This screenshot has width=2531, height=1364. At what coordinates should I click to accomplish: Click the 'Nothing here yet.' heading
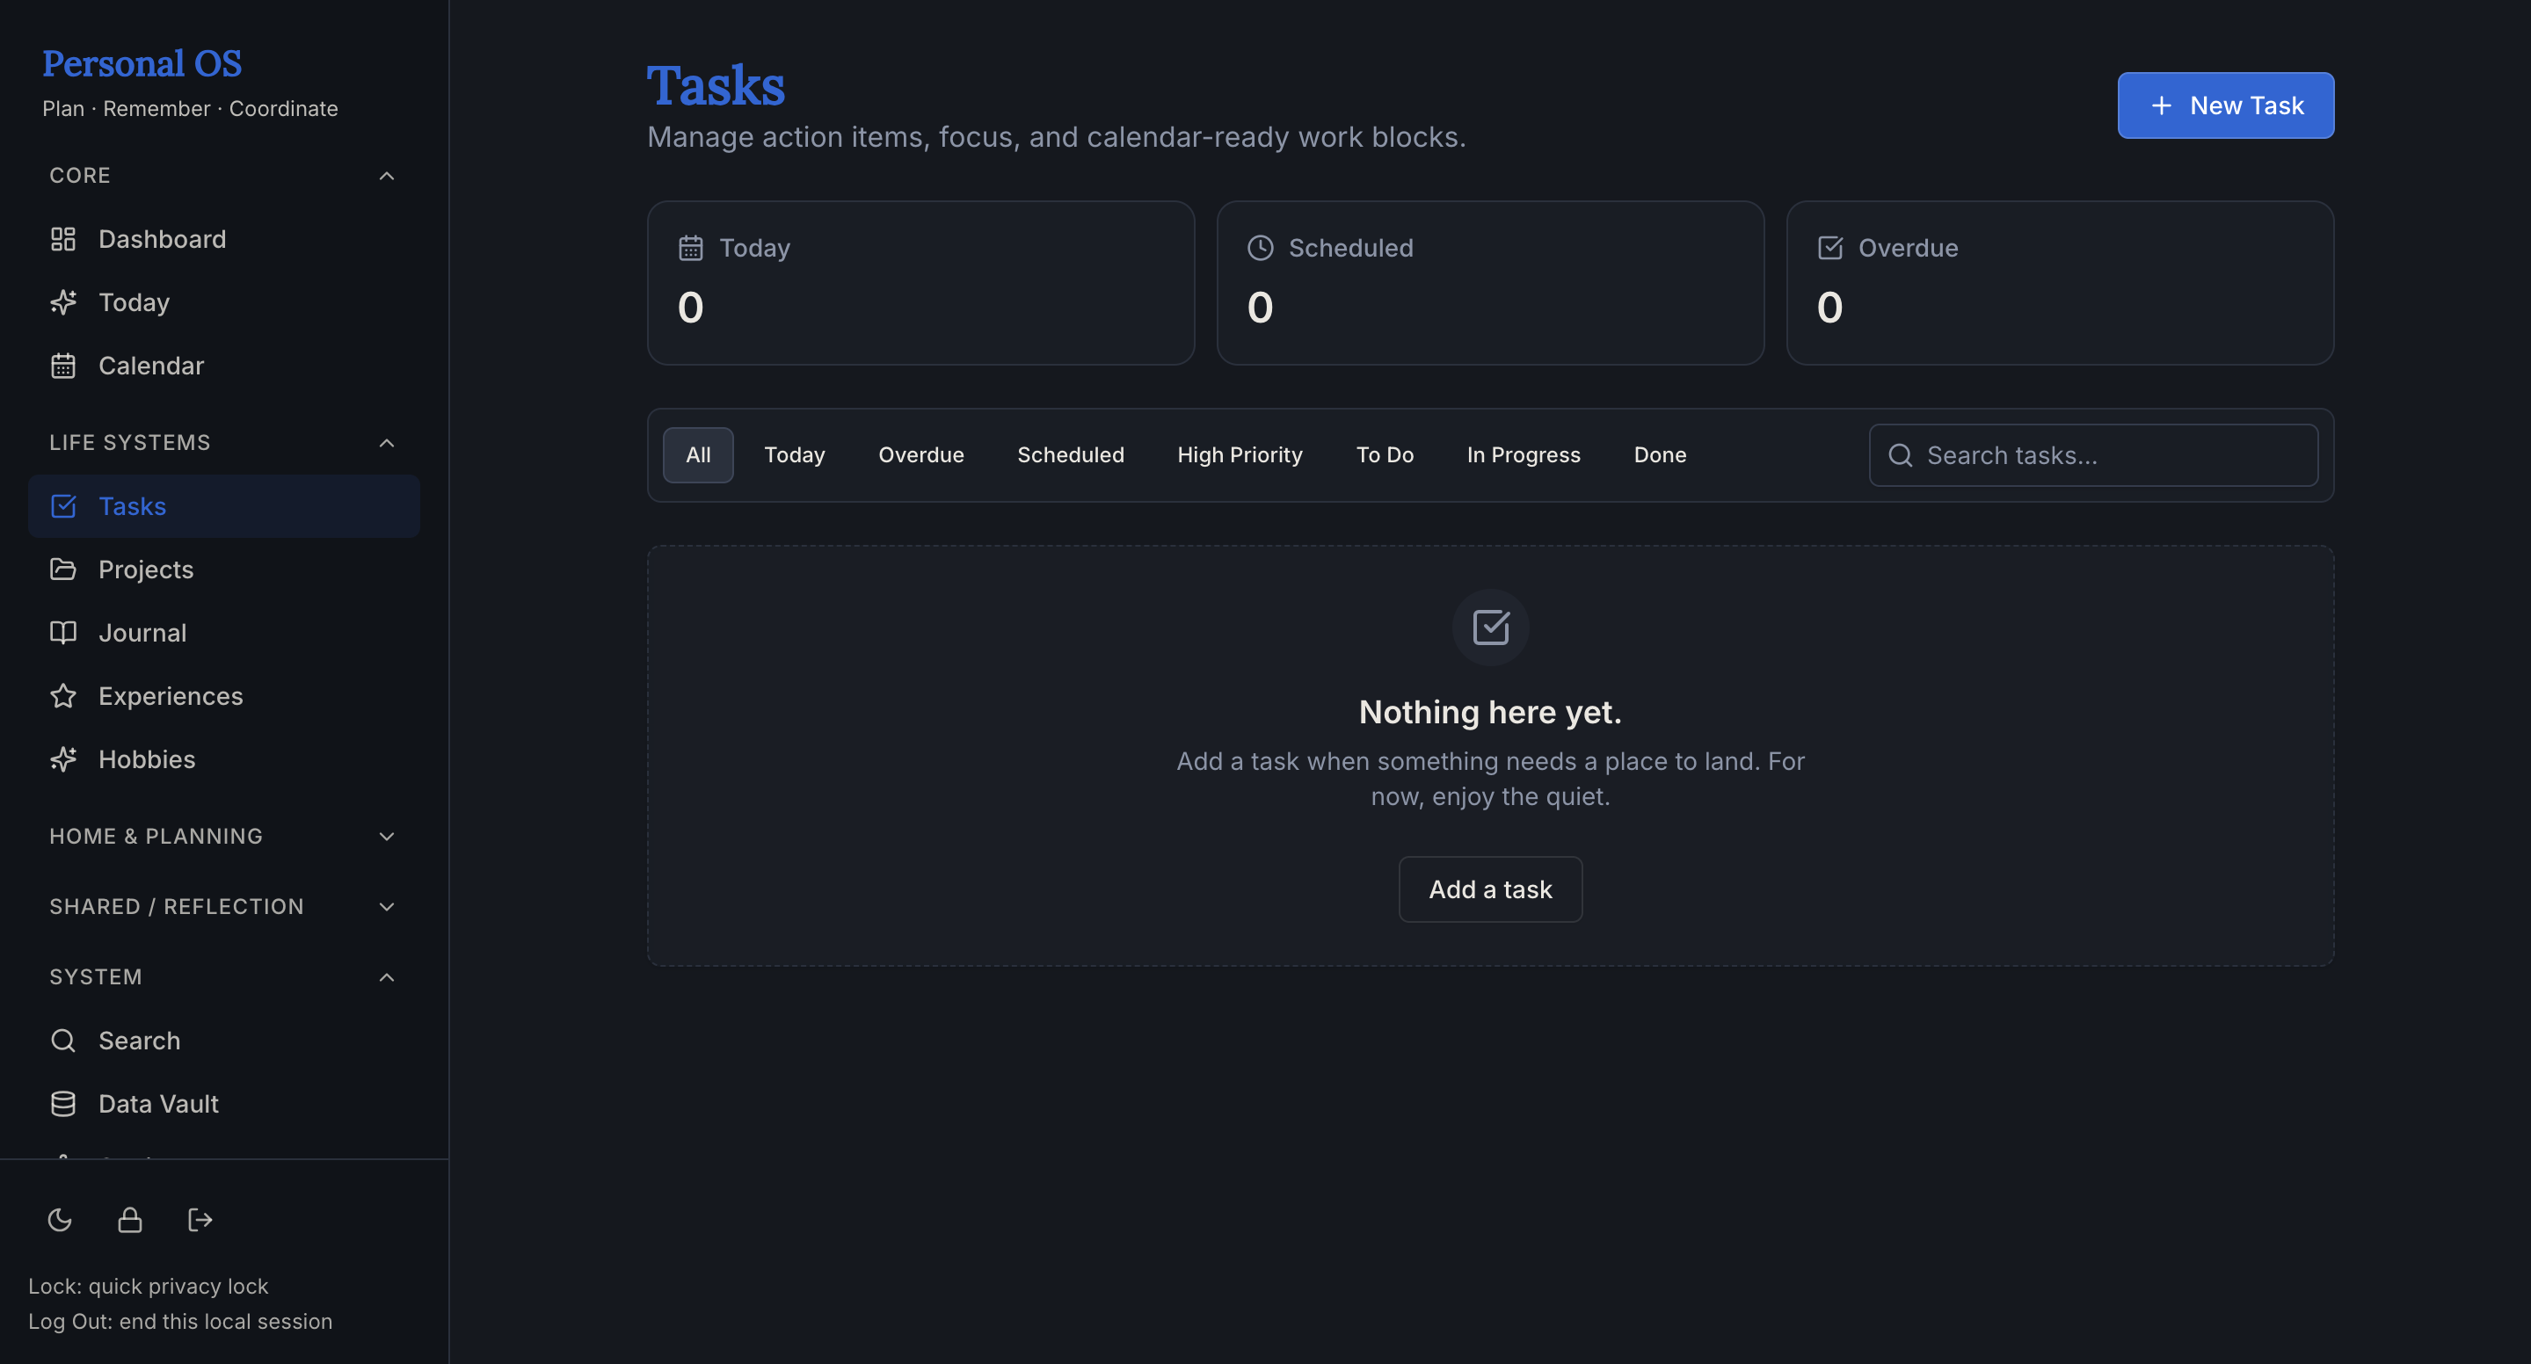[1489, 712]
